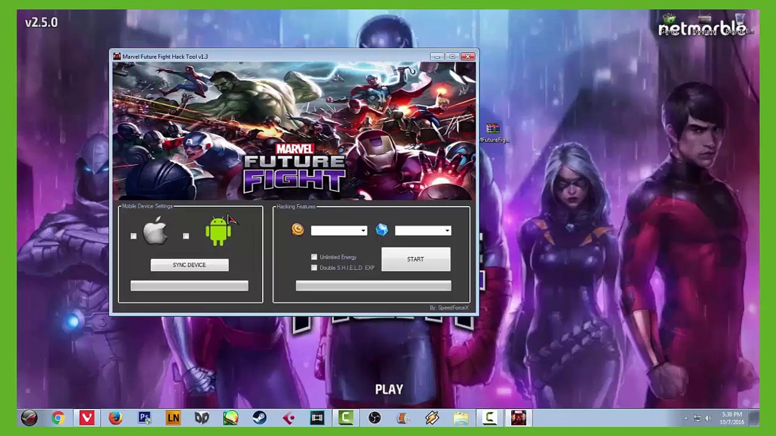Open OBS Studio from the taskbar

click(x=375, y=418)
